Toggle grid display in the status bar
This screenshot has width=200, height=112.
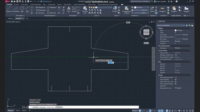click(x=140, y=111)
